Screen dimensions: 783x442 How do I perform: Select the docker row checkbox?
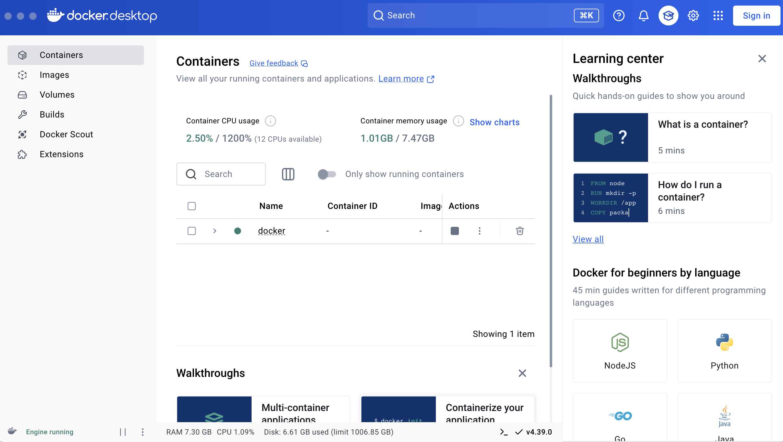192,231
